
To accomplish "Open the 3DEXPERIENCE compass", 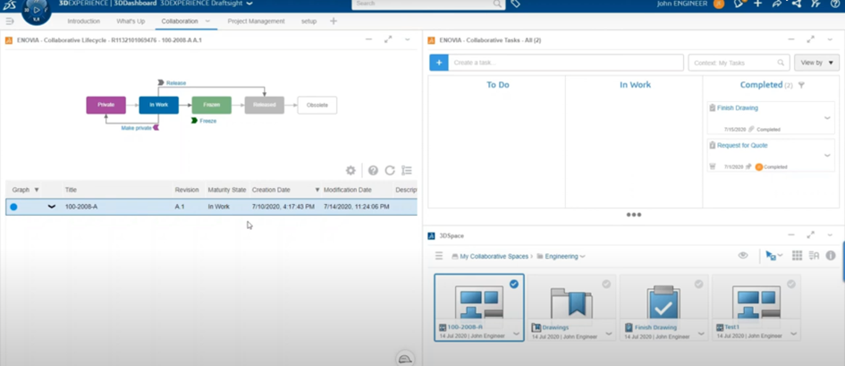I will pyautogui.click(x=37, y=11).
